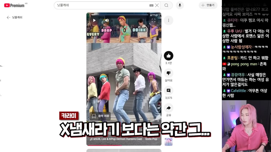Select Cafelittle's chat message
Screen dimensions: 271x152
(245, 93)
